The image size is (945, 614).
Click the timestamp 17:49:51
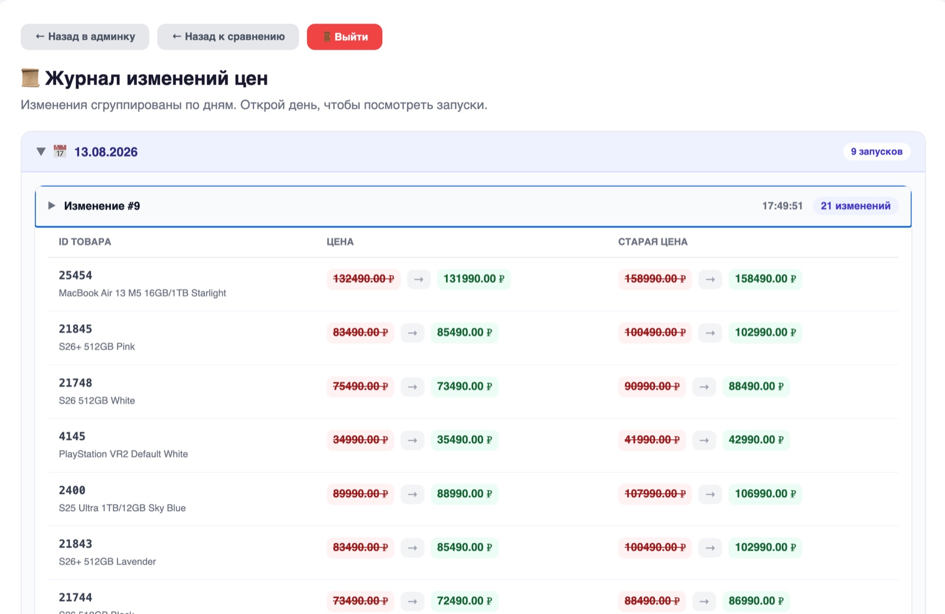(782, 205)
